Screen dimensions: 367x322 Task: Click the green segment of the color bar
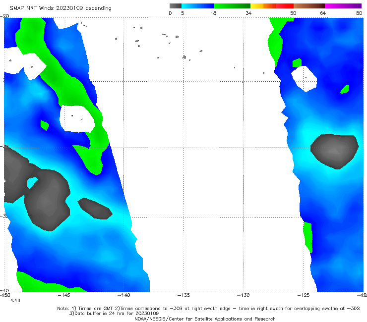(x=233, y=6)
